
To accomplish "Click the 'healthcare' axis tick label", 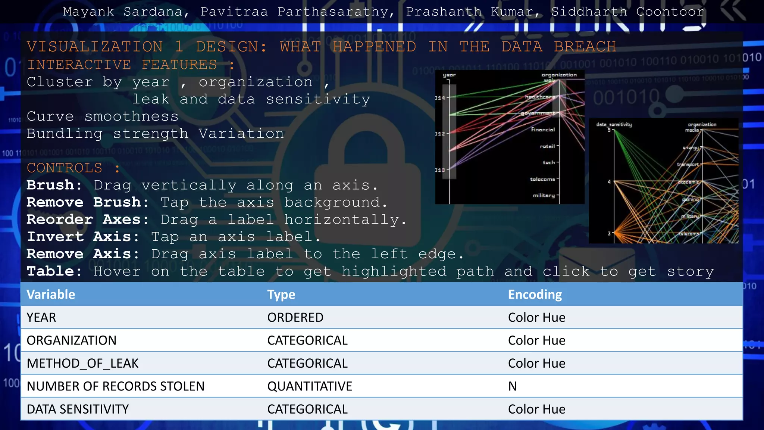I will click(540, 97).
